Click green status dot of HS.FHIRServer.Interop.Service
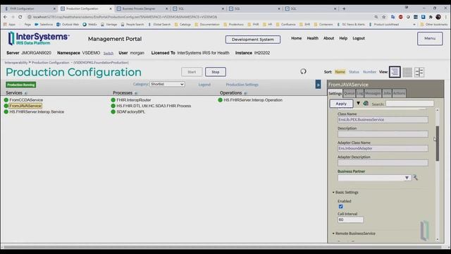The image size is (451, 254). point(6,111)
